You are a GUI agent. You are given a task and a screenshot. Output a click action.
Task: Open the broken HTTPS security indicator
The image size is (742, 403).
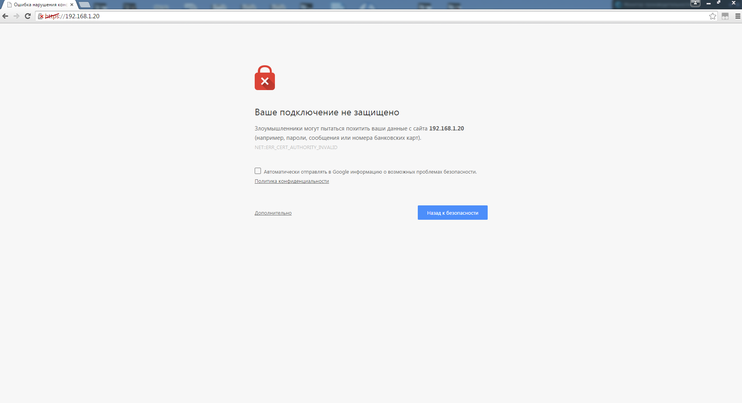point(41,16)
